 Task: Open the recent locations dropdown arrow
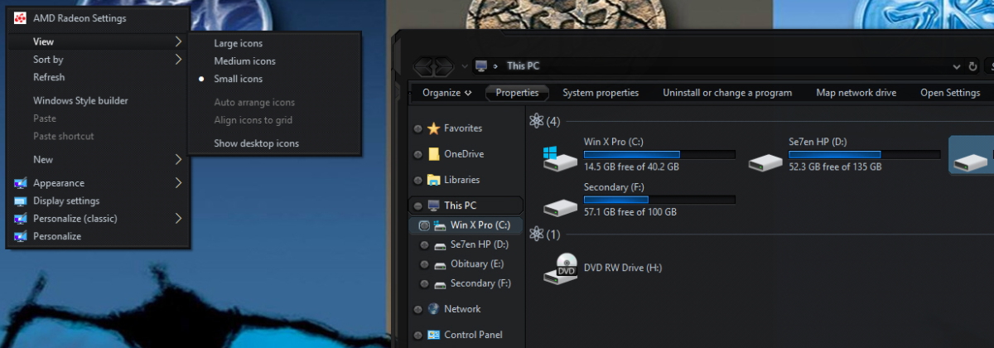[465, 66]
